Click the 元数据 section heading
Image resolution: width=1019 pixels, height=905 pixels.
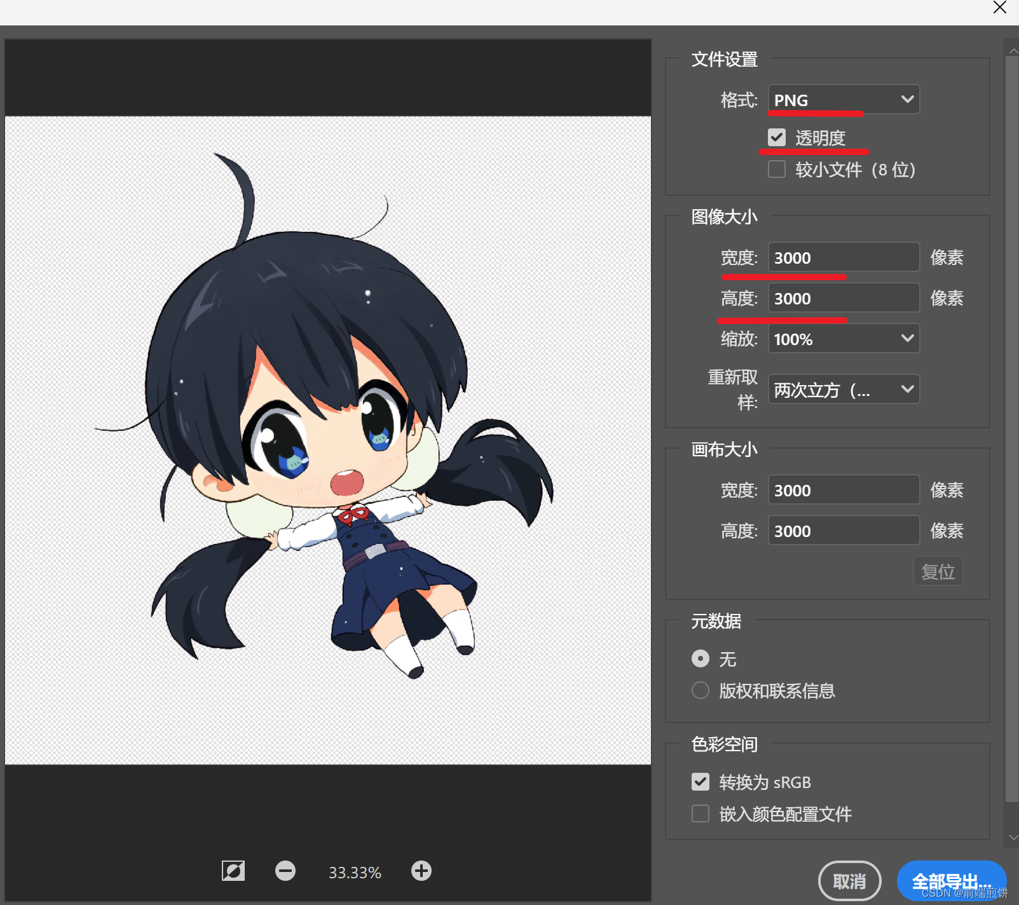(716, 621)
